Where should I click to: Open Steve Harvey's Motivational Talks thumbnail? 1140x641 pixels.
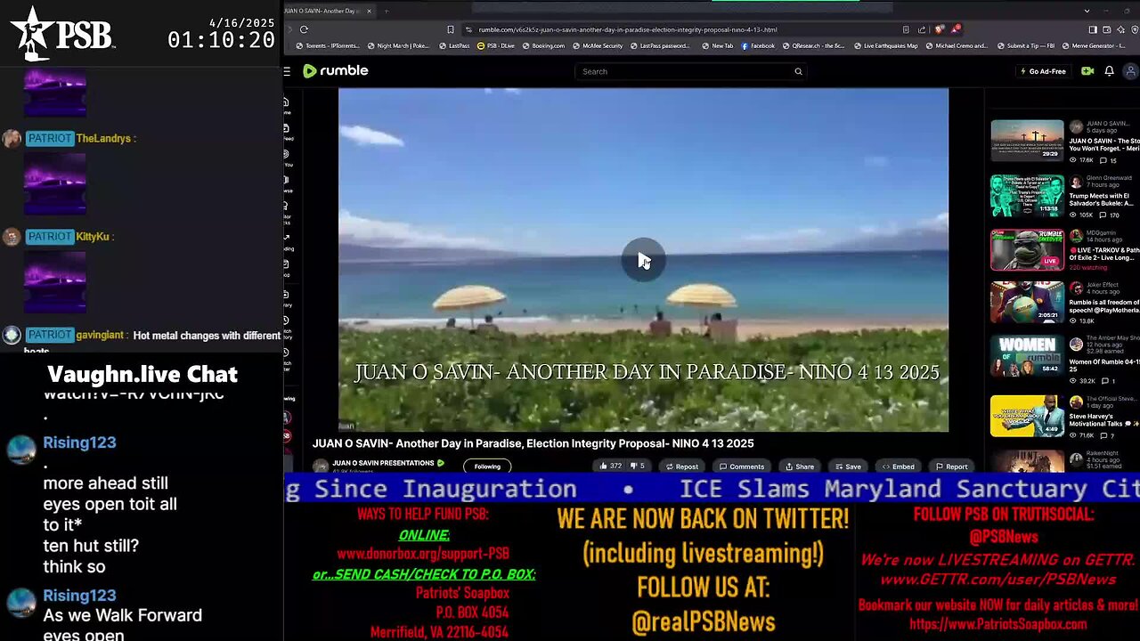coord(1027,416)
